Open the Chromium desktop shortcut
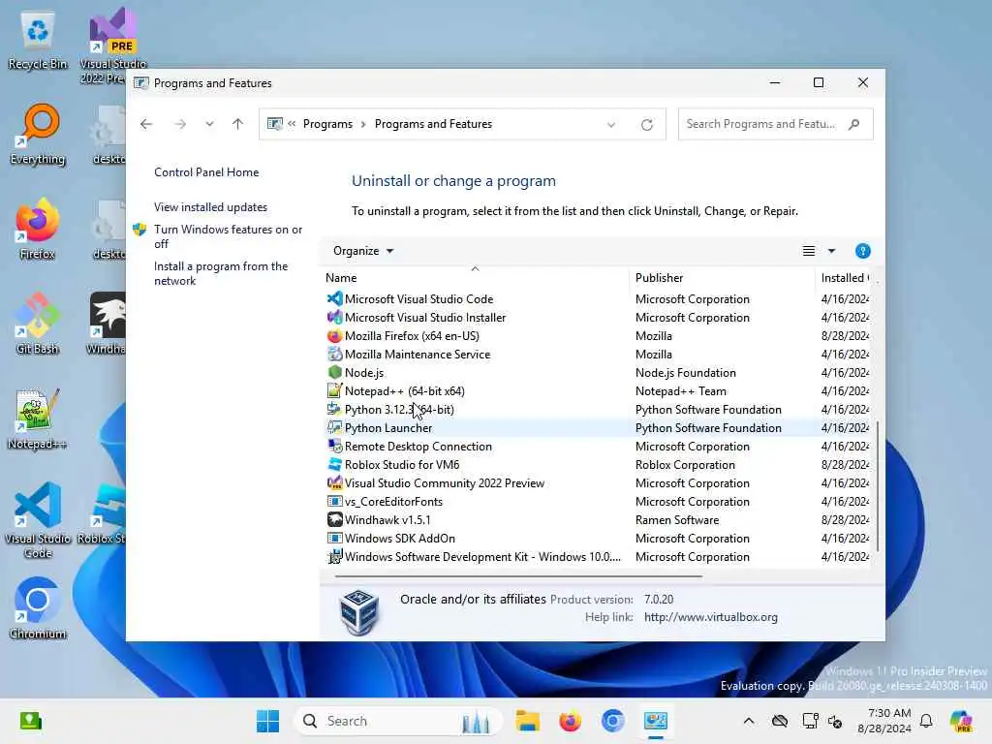The height and width of the screenshot is (744, 992). [38, 608]
